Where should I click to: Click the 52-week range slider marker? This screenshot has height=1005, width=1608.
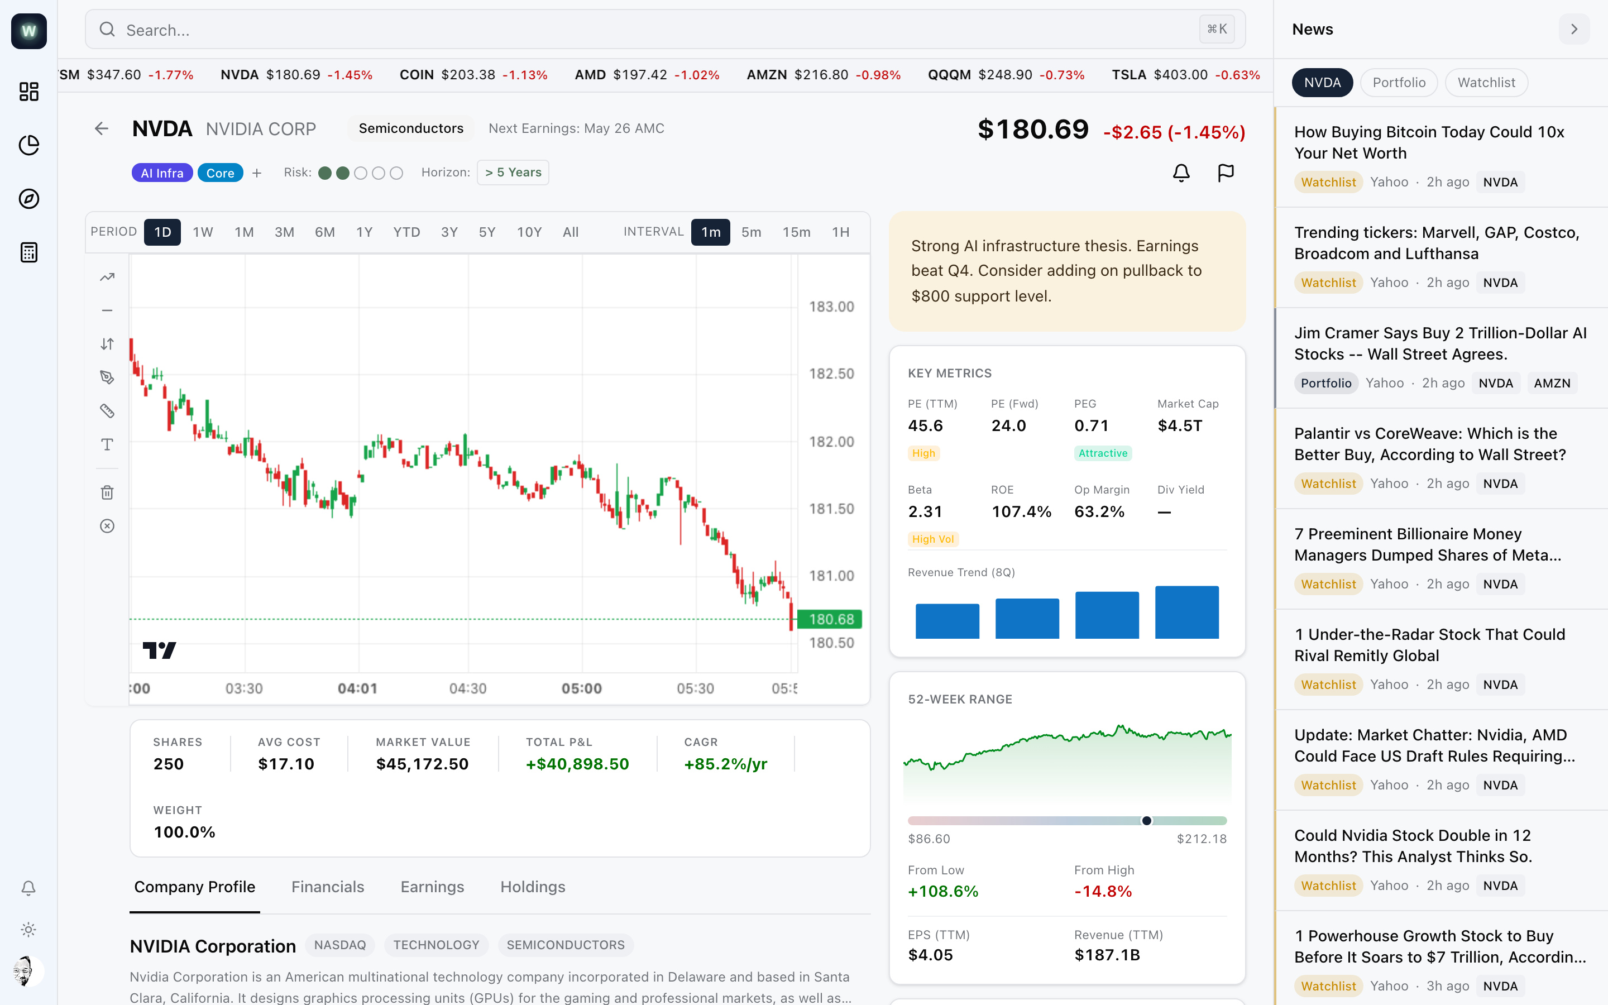1146,820
